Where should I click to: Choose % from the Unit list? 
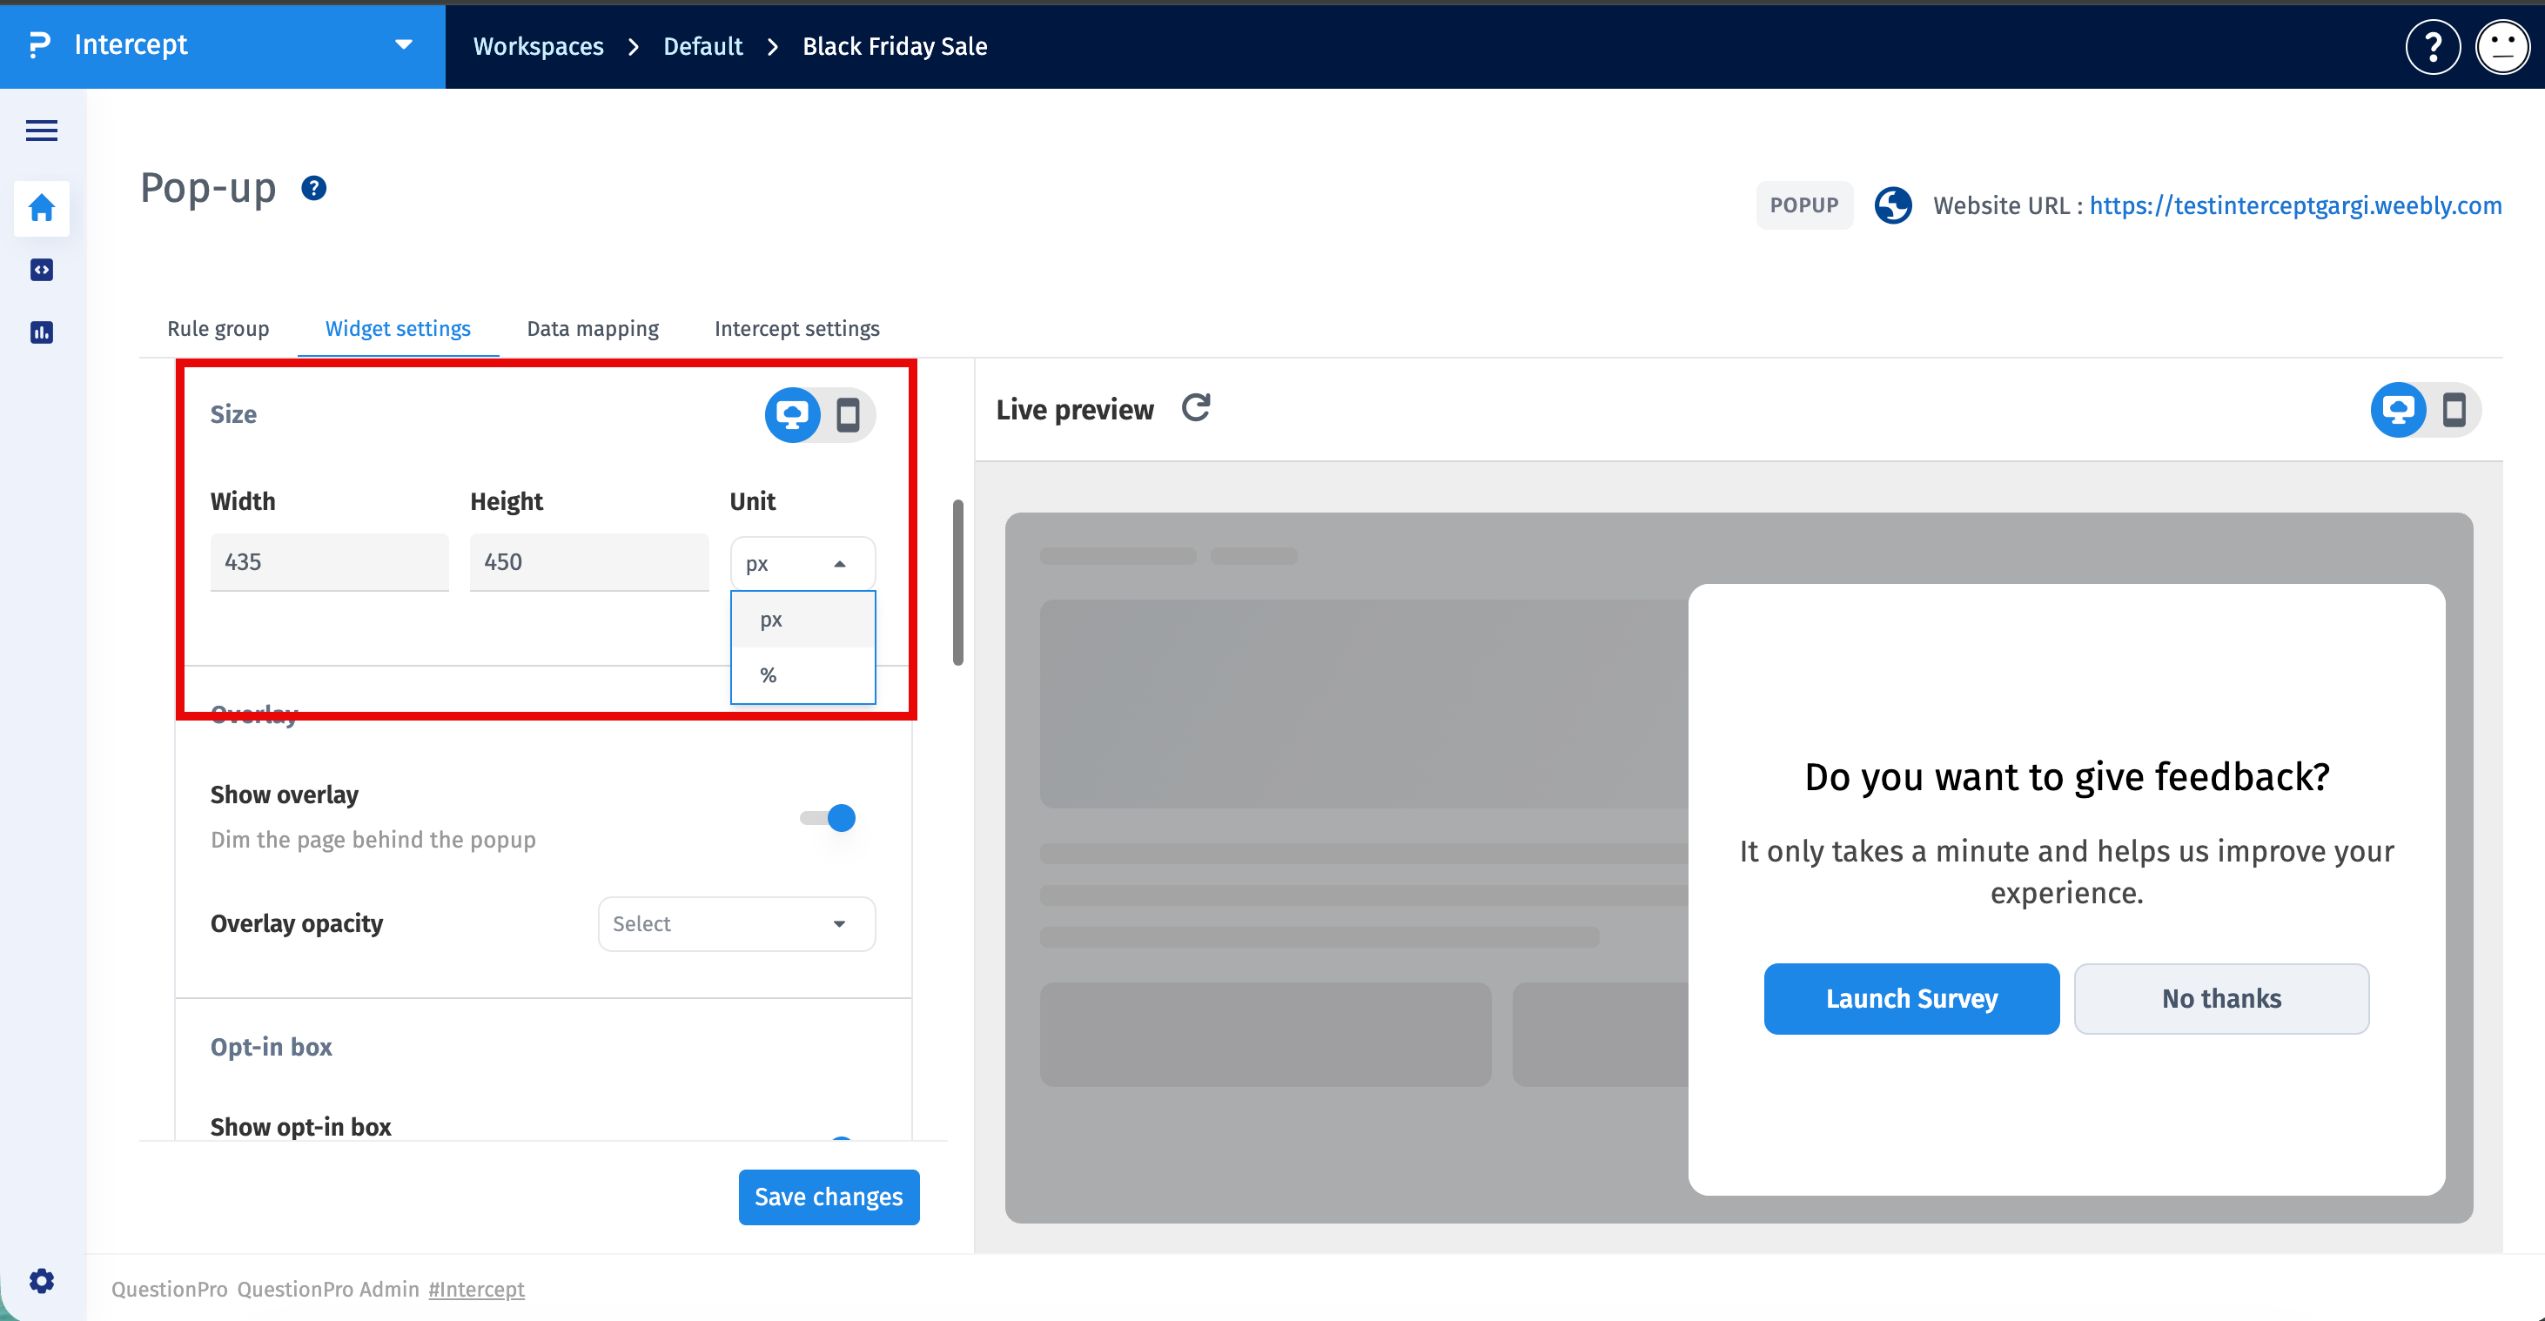click(802, 674)
